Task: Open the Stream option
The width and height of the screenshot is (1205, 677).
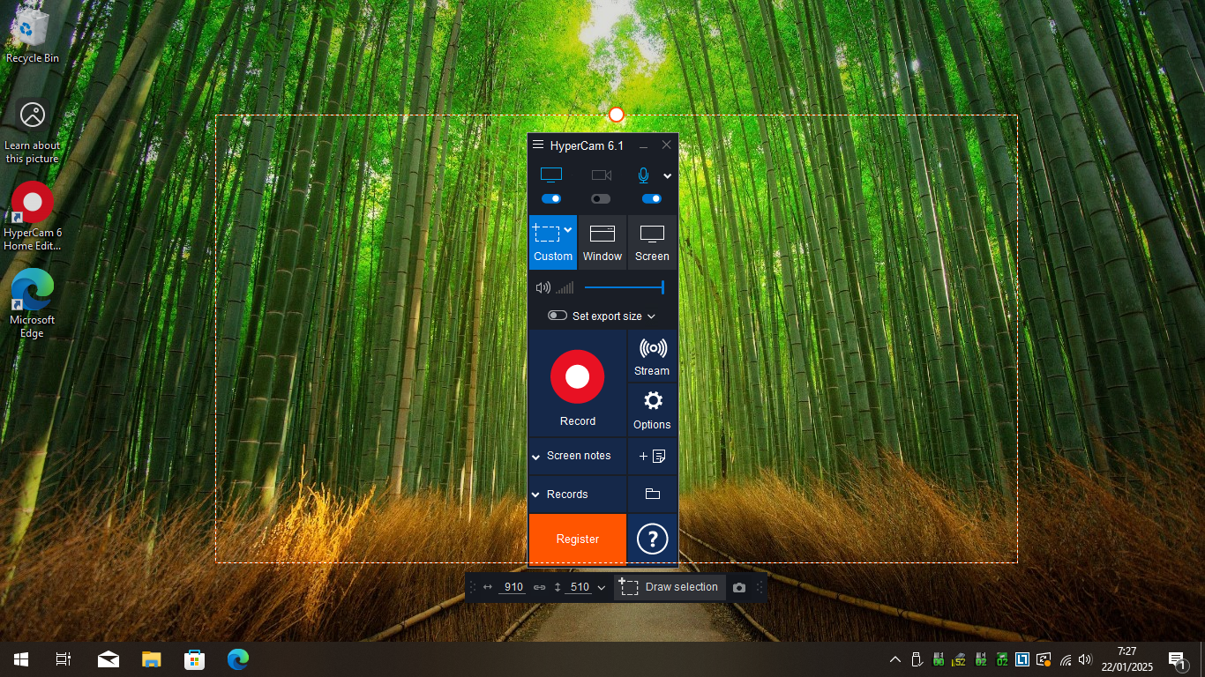Action: coord(652,356)
